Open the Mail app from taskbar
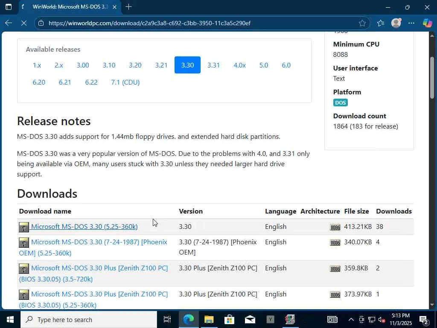The image size is (437, 328). click(250, 319)
